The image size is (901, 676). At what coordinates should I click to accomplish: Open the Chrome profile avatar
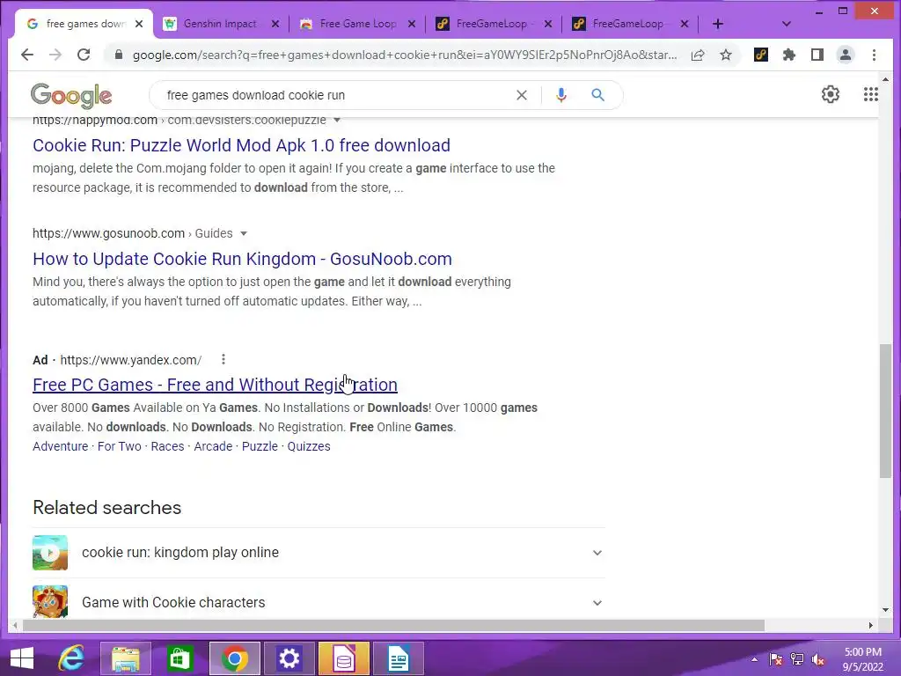coord(846,55)
